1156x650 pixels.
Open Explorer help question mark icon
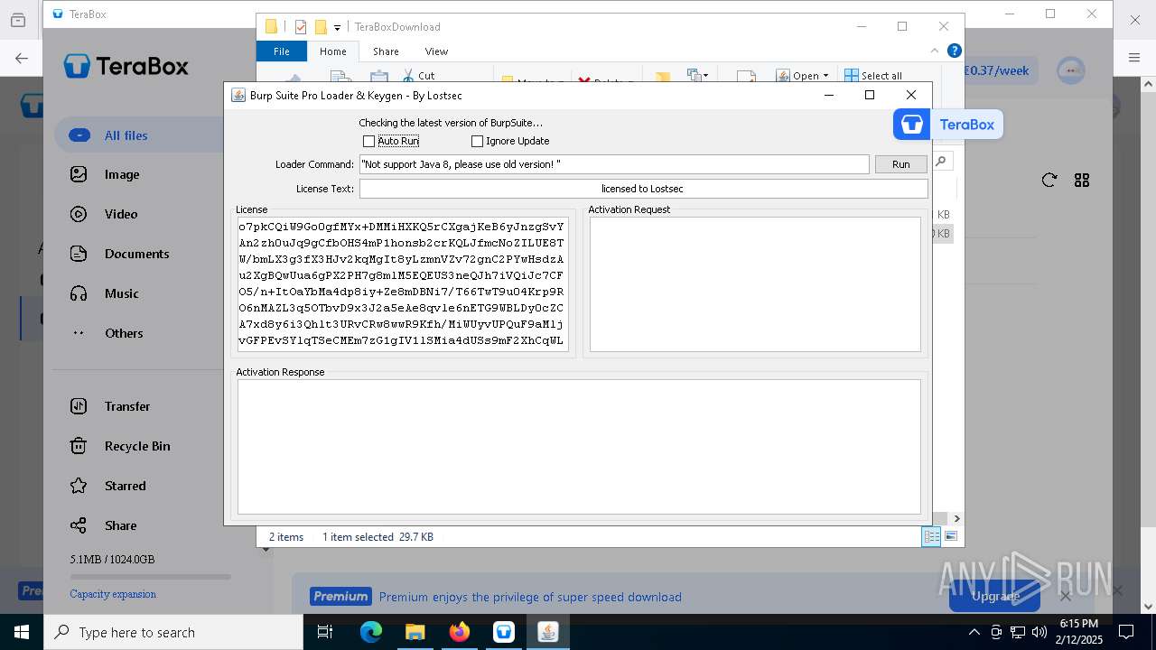954,51
